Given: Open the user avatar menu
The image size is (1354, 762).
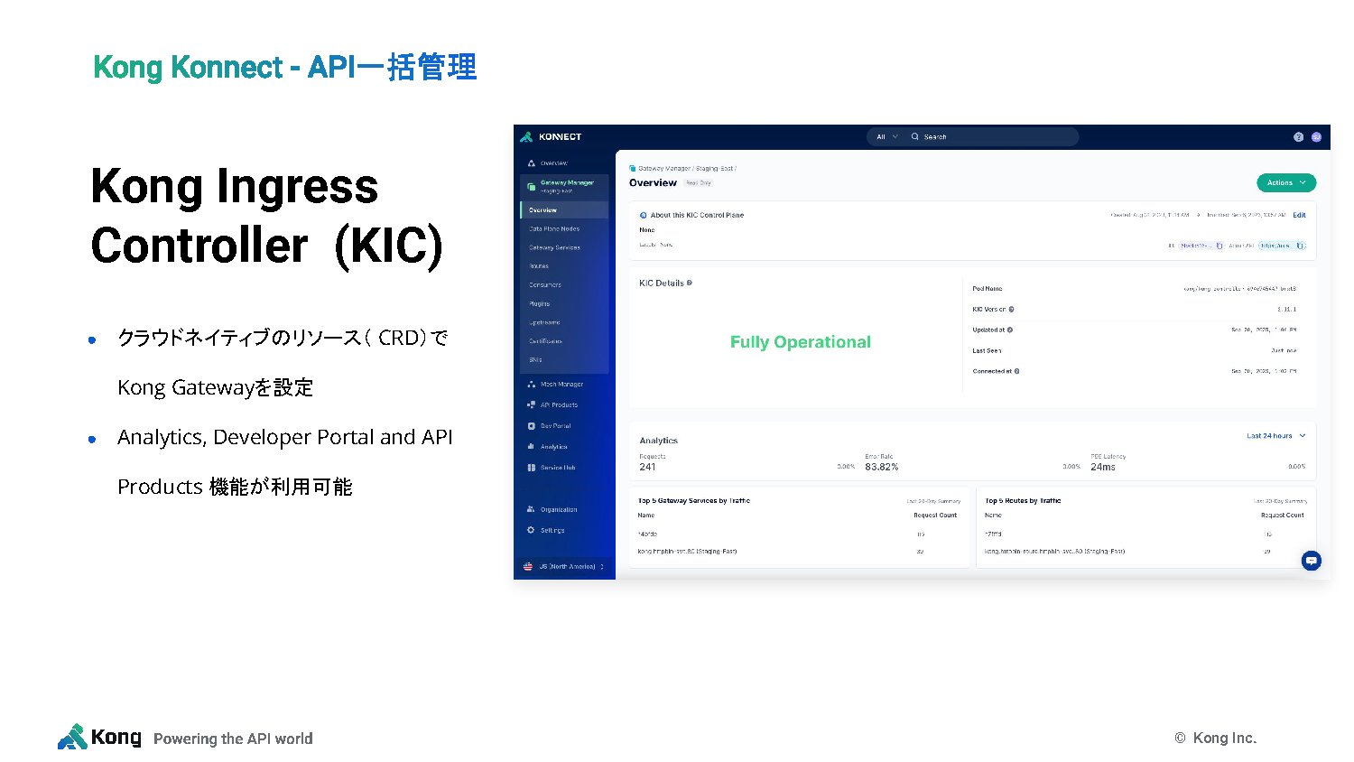Looking at the screenshot, I should click(x=1316, y=137).
